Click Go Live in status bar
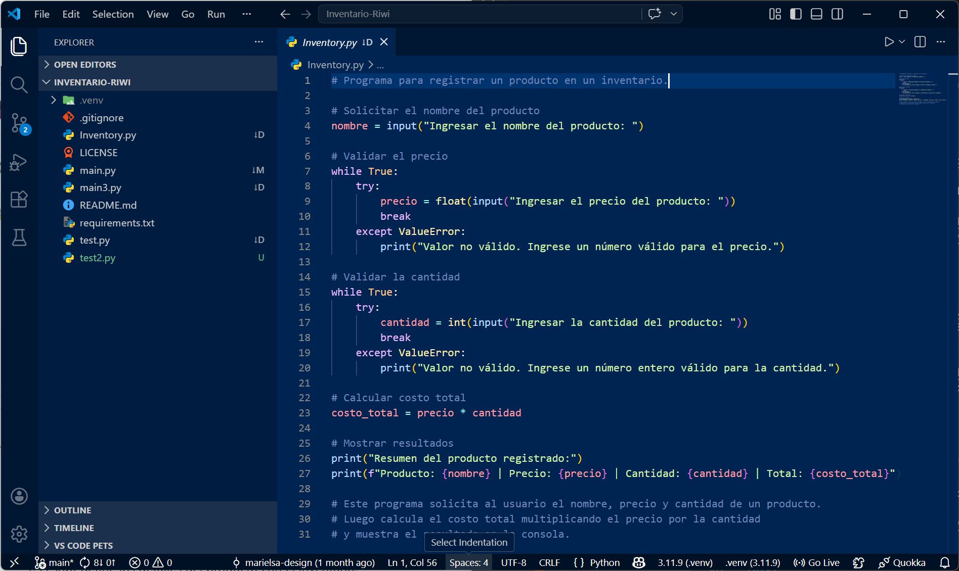 click(x=816, y=562)
